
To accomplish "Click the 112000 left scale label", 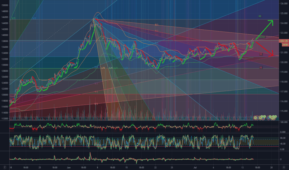I will [5, 119].
